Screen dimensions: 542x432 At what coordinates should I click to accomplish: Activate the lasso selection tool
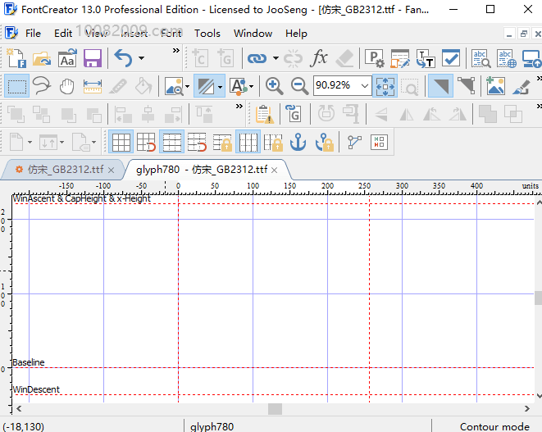point(42,86)
